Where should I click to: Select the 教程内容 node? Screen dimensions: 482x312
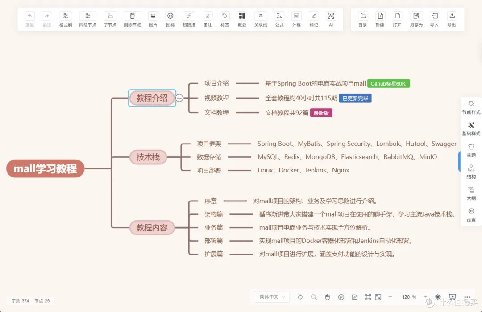click(x=152, y=228)
